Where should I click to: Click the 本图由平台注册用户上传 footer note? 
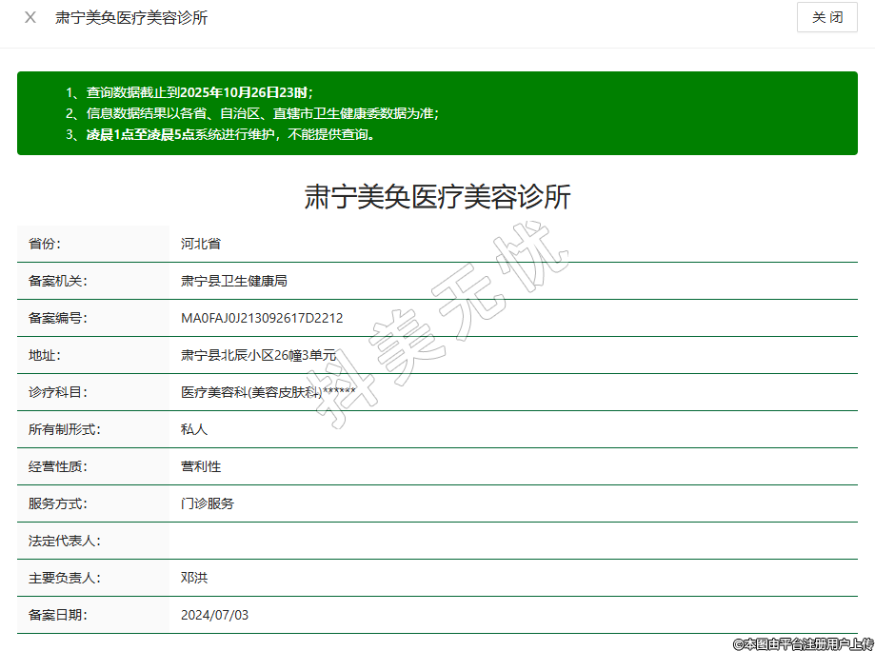click(x=803, y=643)
